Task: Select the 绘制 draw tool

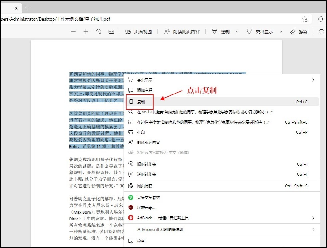Action: click(x=222, y=32)
